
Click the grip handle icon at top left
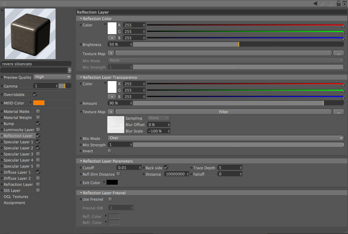(x=3, y=3)
